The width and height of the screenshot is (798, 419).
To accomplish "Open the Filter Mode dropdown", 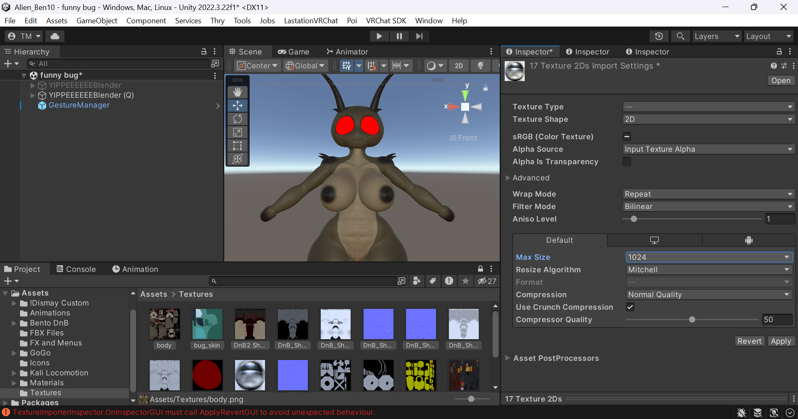I will [x=709, y=207].
